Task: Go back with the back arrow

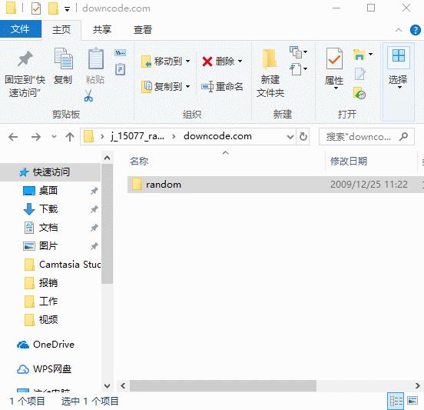Action: [x=13, y=137]
